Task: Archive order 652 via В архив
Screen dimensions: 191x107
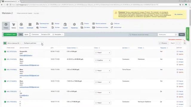Action: point(180,51)
